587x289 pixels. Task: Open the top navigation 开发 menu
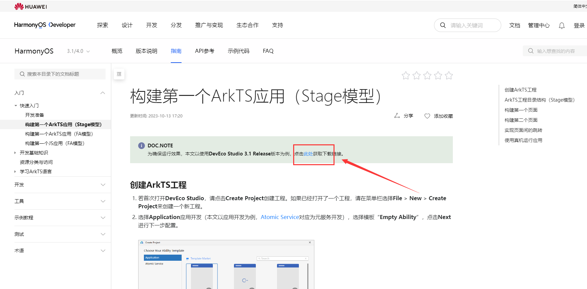[152, 25]
